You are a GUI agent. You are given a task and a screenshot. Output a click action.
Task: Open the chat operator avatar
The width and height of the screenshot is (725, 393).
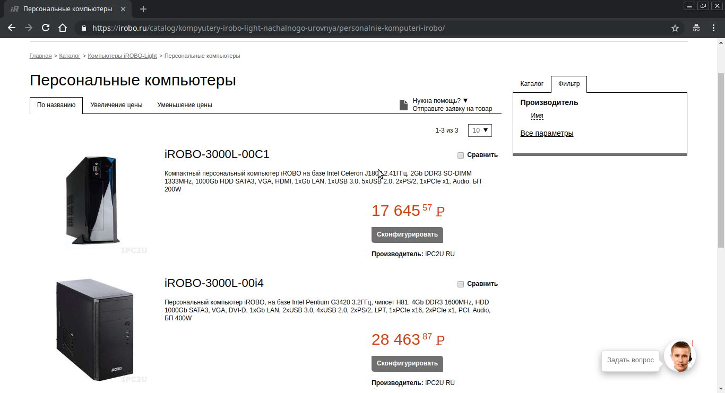[x=680, y=356]
